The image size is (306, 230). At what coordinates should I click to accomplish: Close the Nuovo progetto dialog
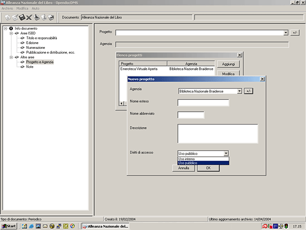(x=262, y=79)
